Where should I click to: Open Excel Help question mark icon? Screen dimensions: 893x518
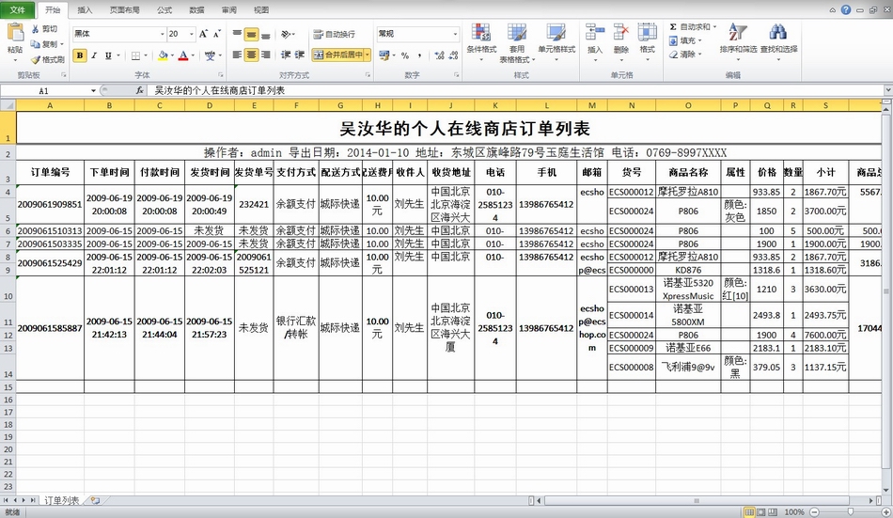846,9
